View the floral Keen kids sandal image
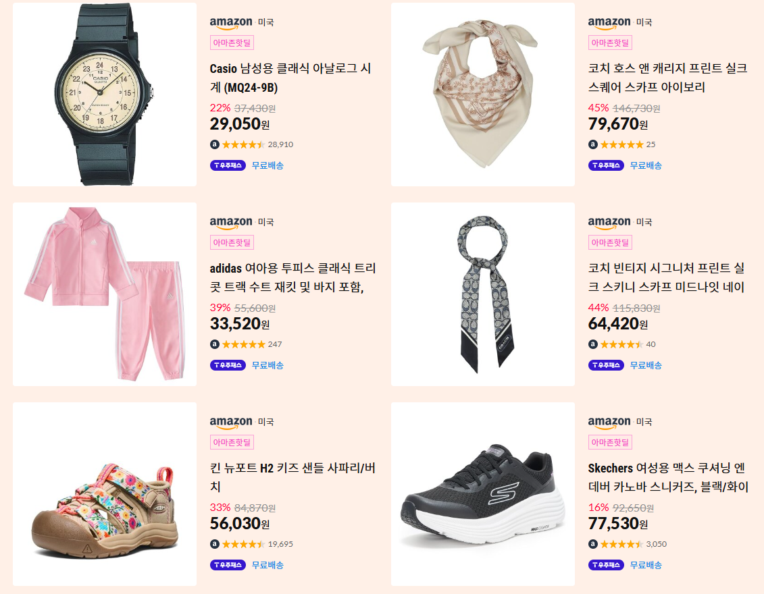 point(104,493)
